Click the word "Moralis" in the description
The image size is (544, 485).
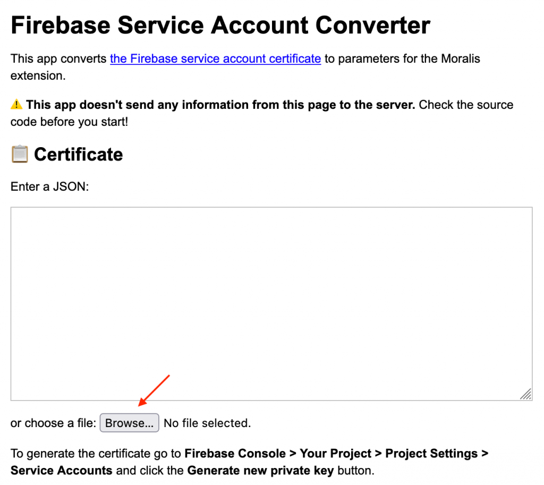(x=460, y=58)
